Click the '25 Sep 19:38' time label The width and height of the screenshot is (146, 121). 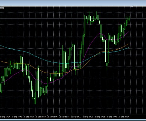tap(100, 117)
